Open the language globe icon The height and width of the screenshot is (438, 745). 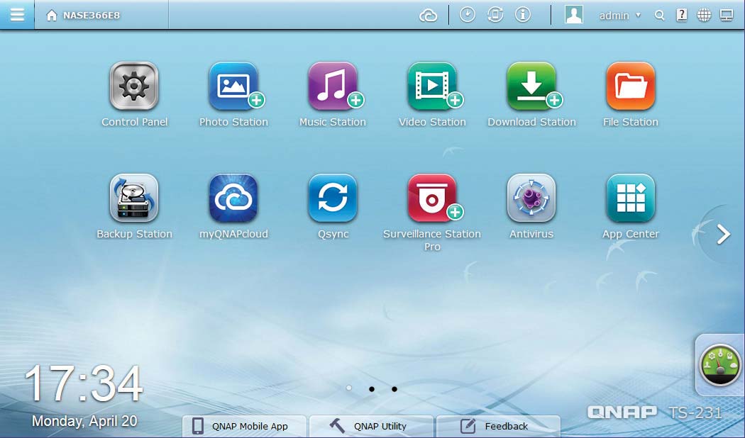point(704,15)
